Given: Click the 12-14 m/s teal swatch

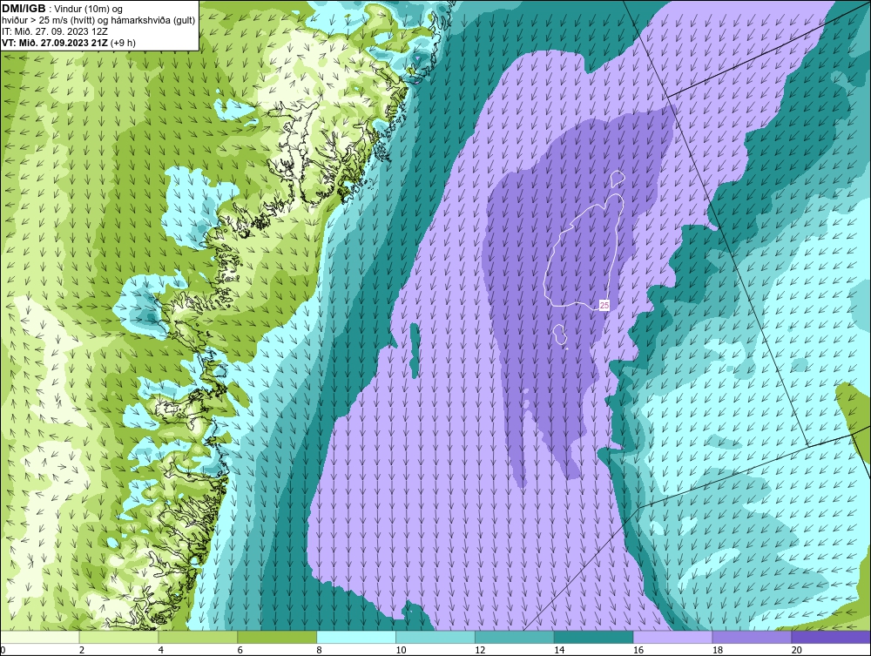Looking at the screenshot, I should [x=515, y=637].
